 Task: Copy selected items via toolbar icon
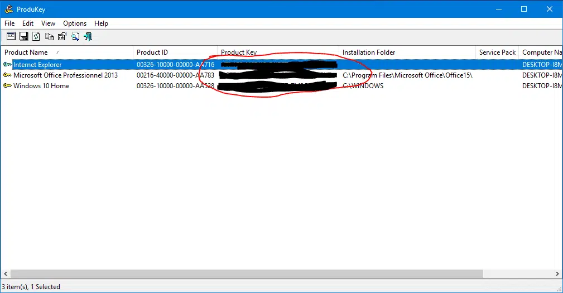[49, 36]
